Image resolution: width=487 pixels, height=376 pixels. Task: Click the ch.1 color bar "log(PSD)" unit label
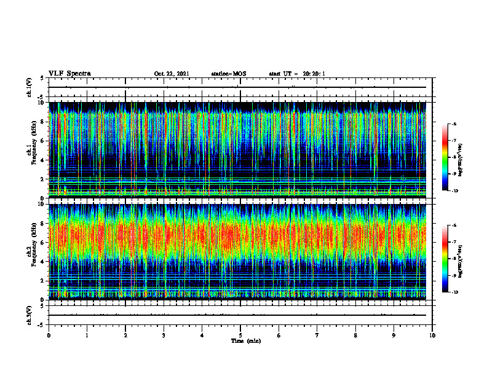tap(461, 160)
